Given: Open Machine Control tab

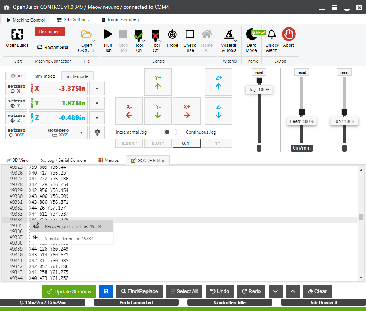Looking at the screenshot, I should coord(26,20).
